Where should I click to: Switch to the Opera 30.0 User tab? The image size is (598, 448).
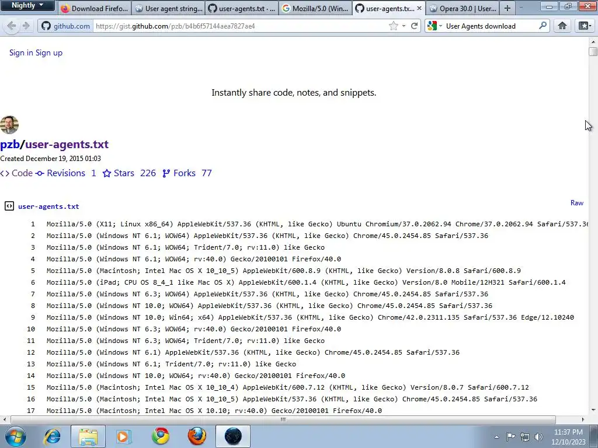[x=463, y=8]
